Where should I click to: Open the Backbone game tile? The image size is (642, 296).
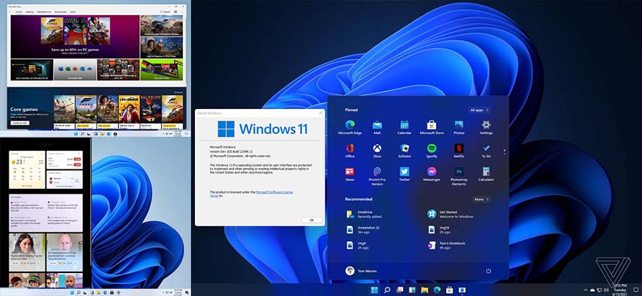click(x=150, y=112)
